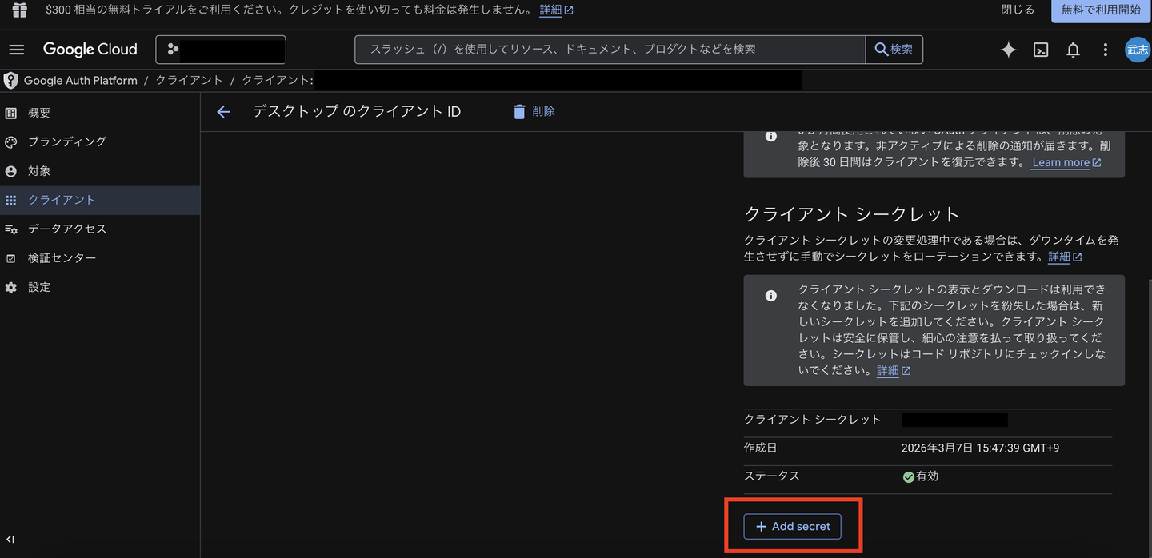Open 詳細 link in secret warning box
Image resolution: width=1152 pixels, height=558 pixels.
[894, 371]
